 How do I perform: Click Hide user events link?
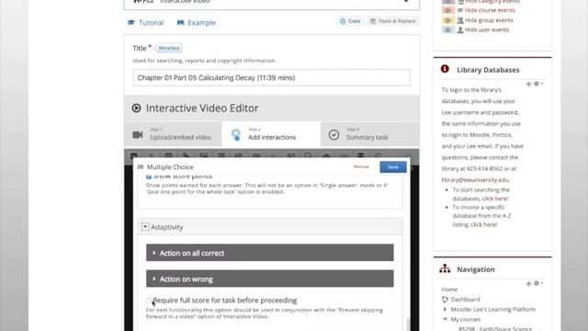[487, 30]
